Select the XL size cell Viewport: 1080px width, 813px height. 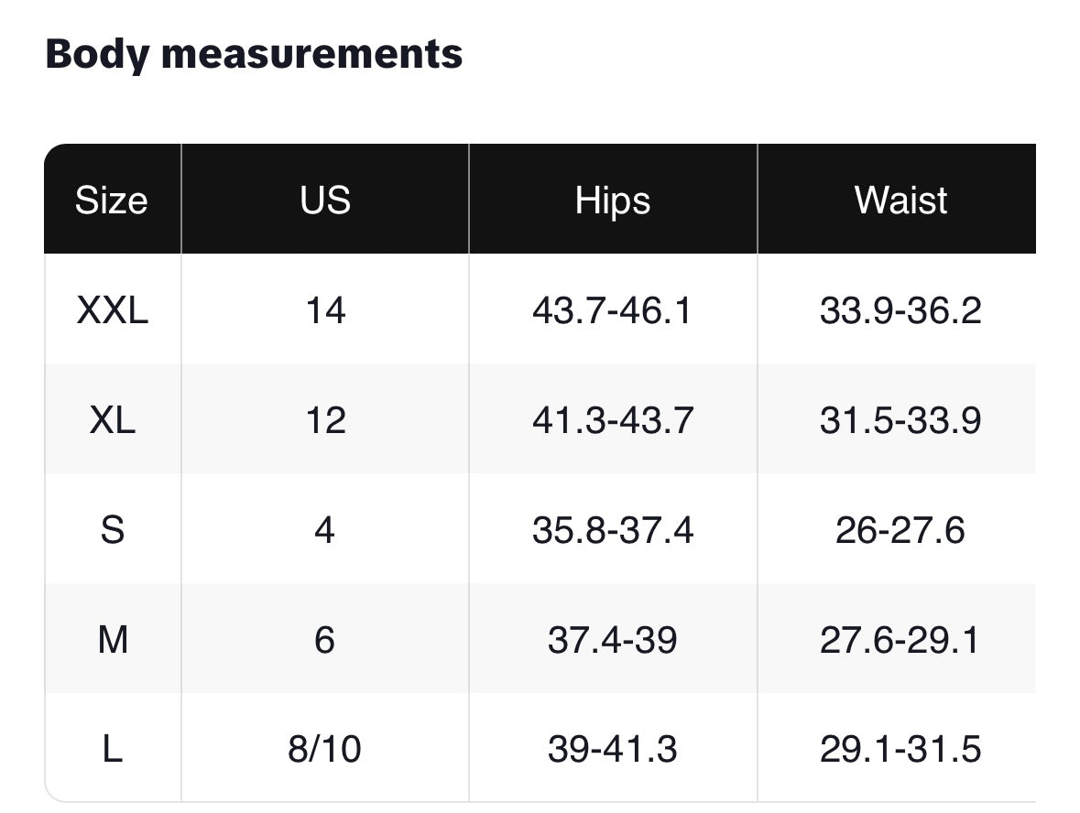click(112, 420)
